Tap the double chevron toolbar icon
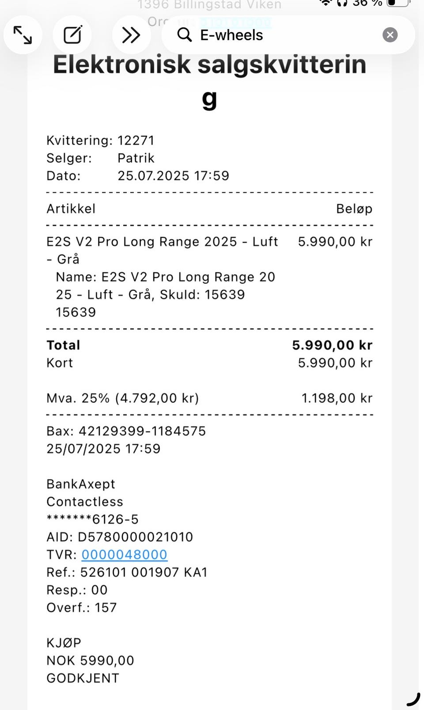 coord(131,35)
